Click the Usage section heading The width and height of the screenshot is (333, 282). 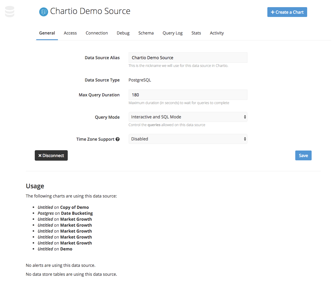click(x=35, y=186)
